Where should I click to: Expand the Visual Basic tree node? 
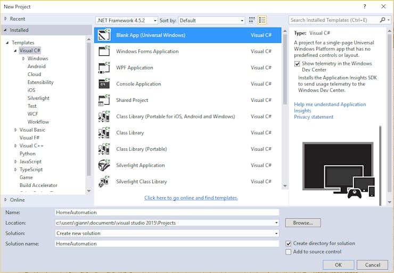coord(15,130)
